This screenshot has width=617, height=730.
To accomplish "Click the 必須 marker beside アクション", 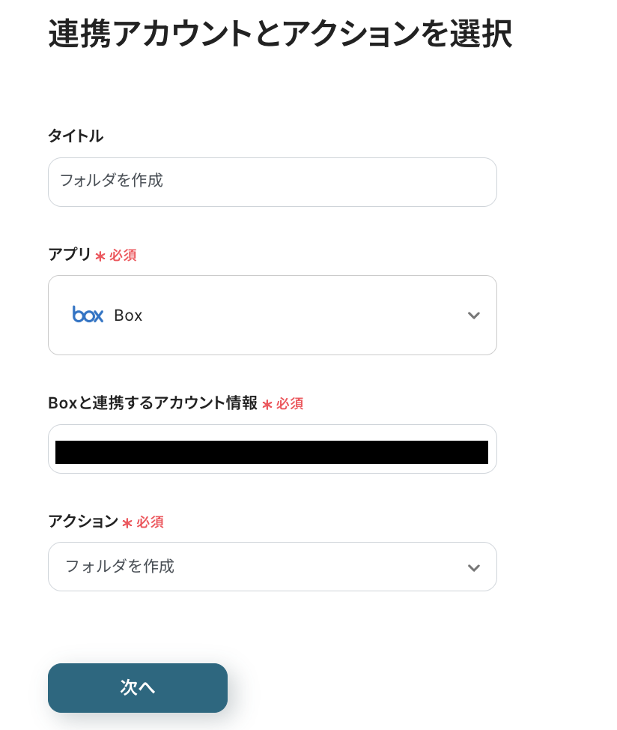I will pyautogui.click(x=150, y=522).
